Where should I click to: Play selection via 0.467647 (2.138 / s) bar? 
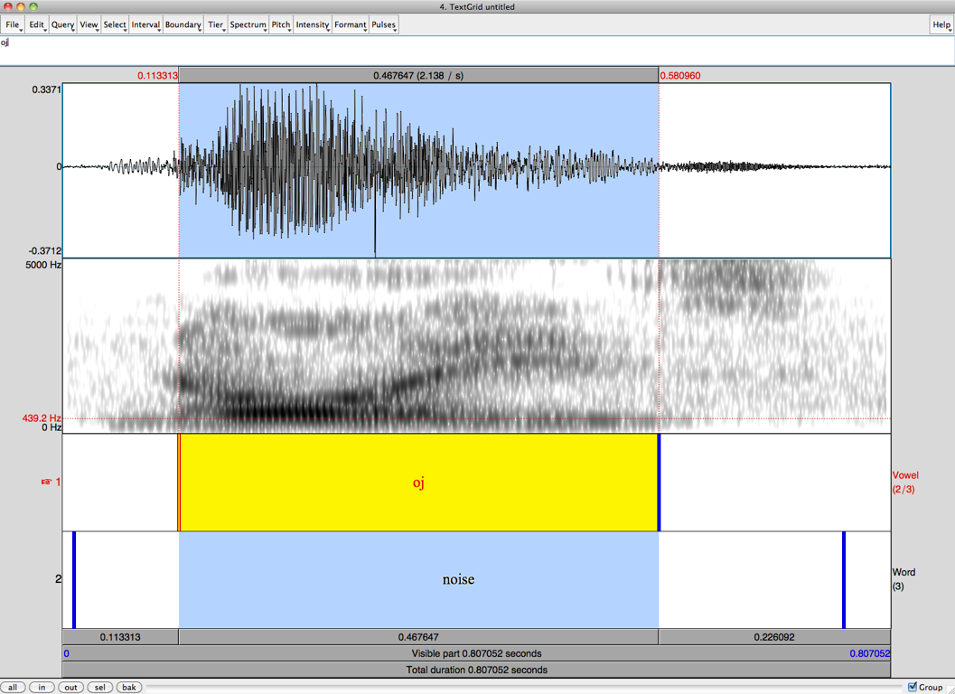tap(418, 76)
